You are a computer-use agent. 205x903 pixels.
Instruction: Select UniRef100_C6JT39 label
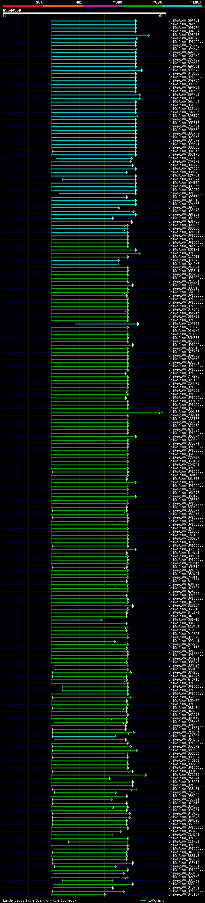[184, 158]
